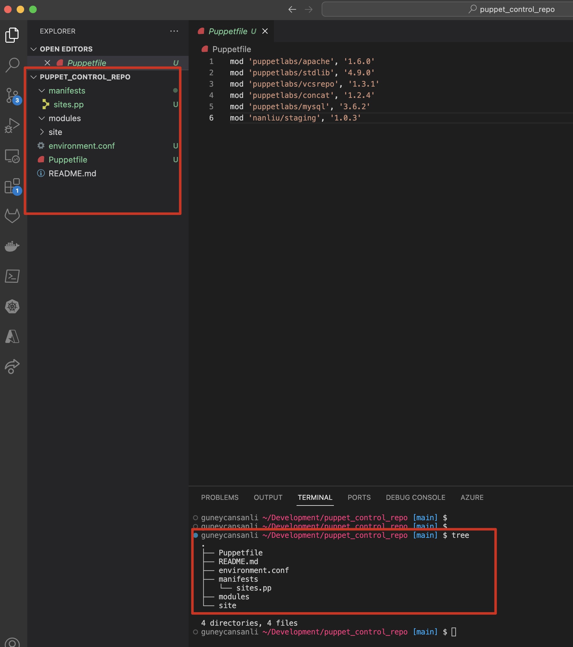Close the Puppetfile editor tab
The width and height of the screenshot is (573, 647).
[x=265, y=31]
